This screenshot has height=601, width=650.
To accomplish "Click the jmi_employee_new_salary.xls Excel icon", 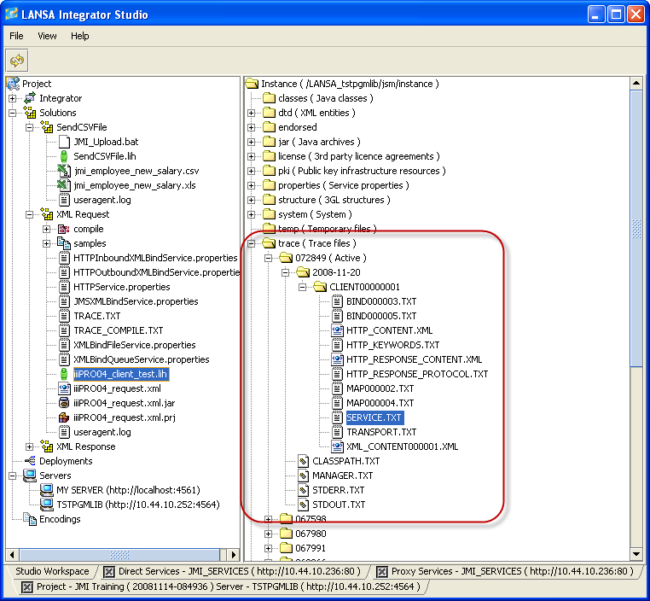I will click(64, 185).
